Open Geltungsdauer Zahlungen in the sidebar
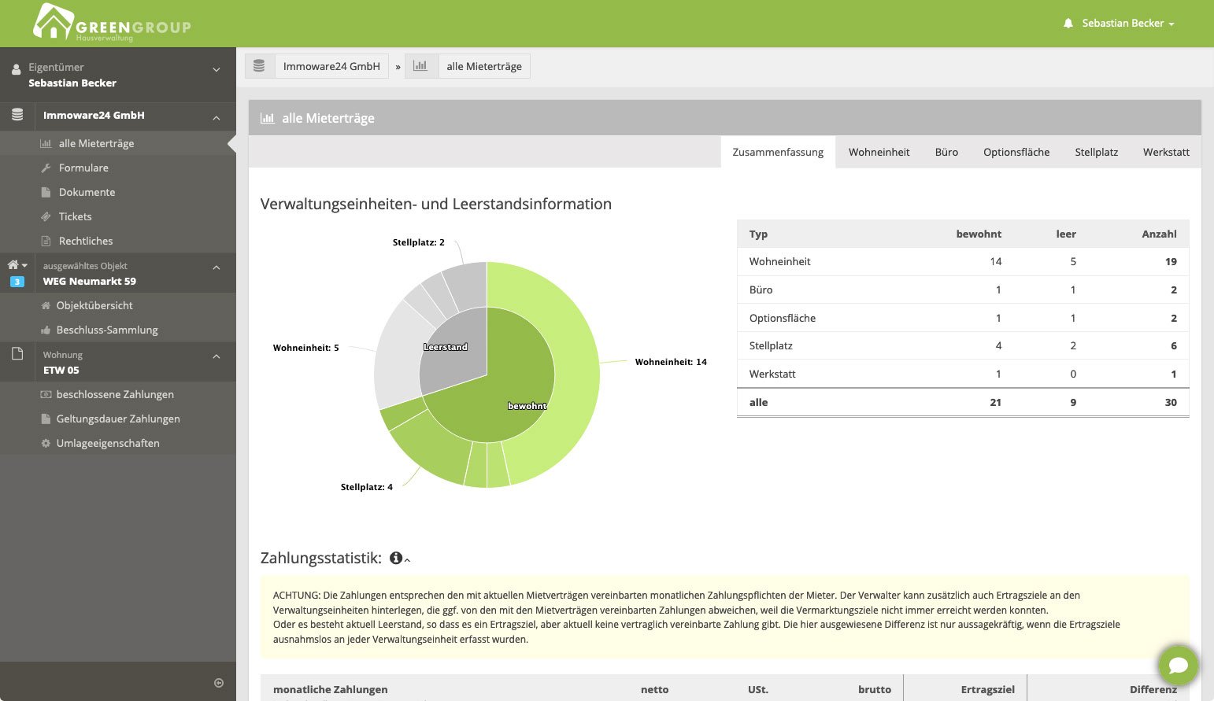Screen dimensions: 1214x701 (118, 419)
